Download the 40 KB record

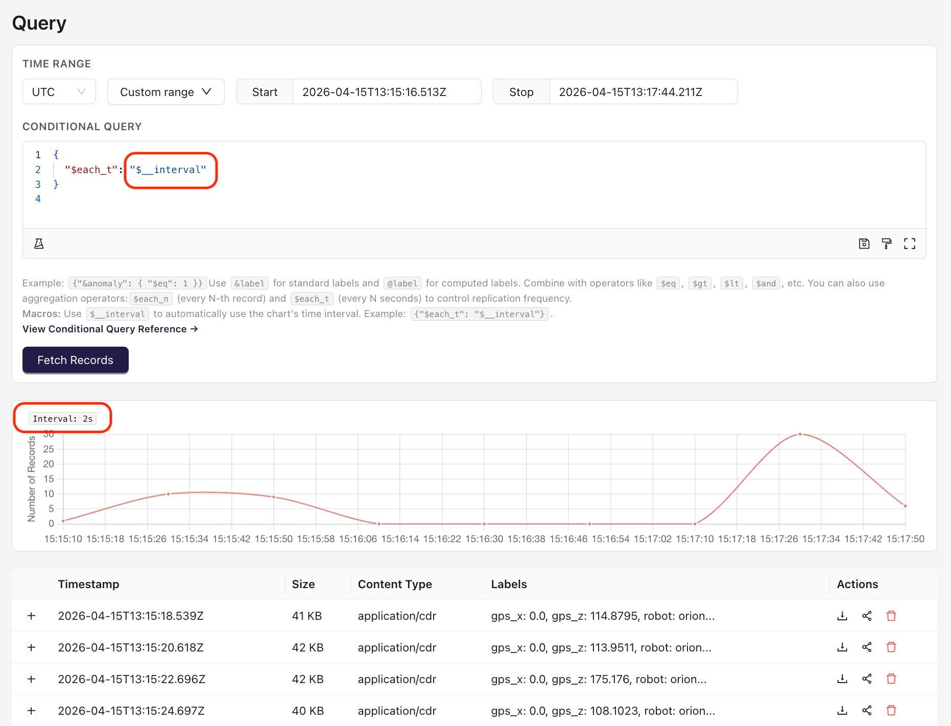coord(842,710)
